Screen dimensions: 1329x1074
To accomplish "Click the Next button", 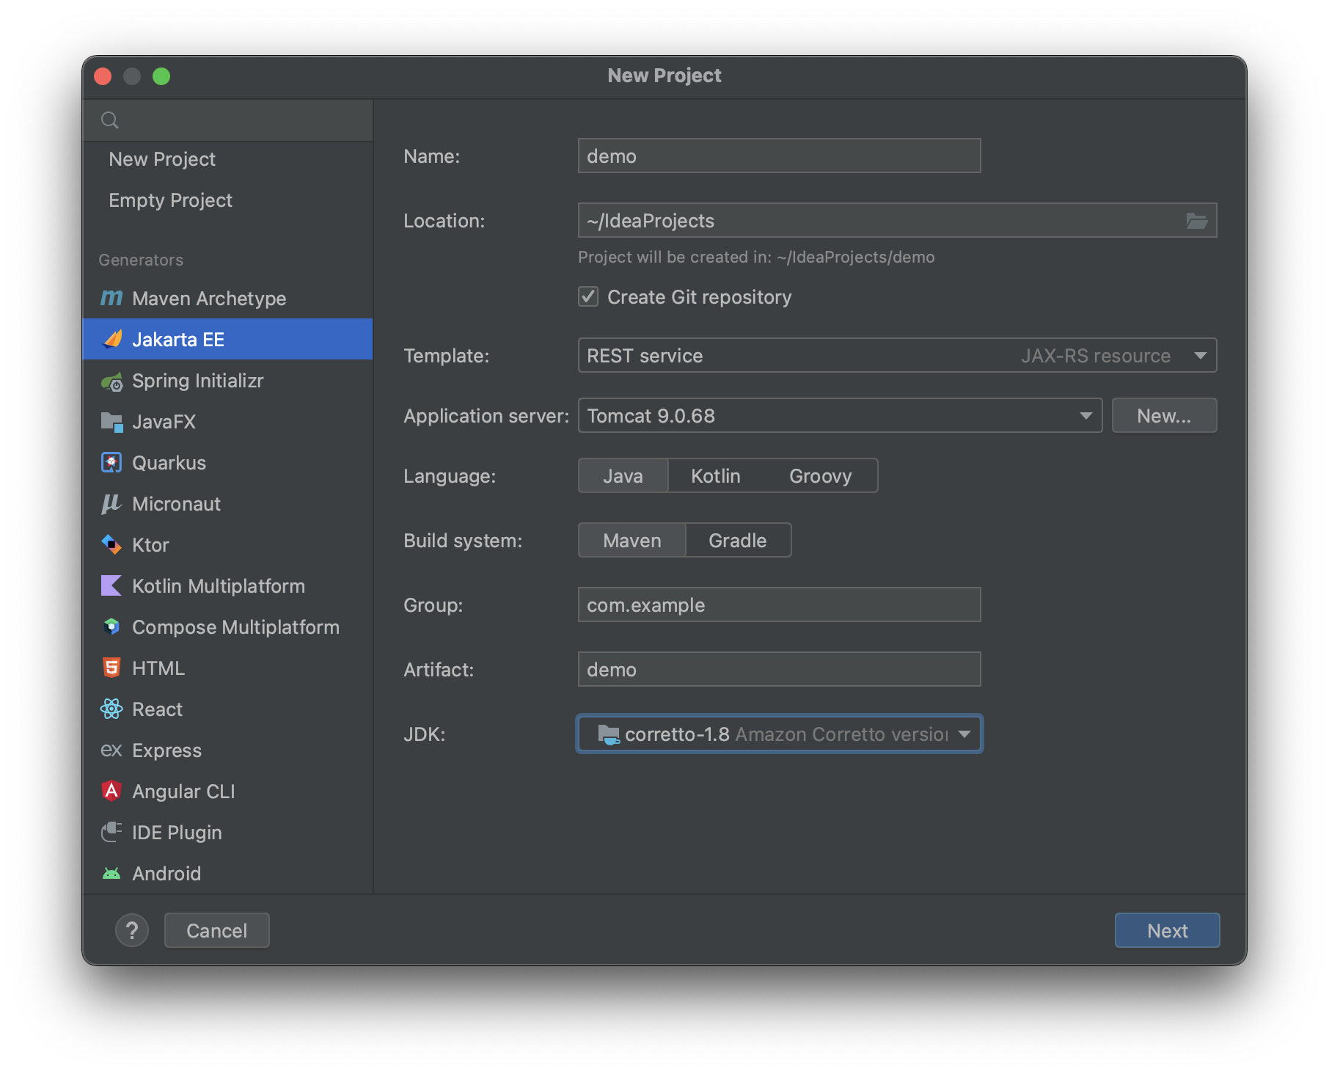I will (1167, 930).
